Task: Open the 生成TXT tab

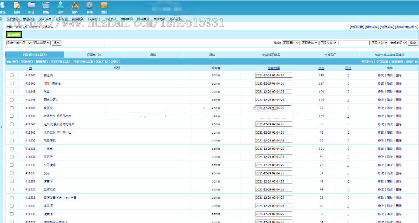Action: (330, 55)
